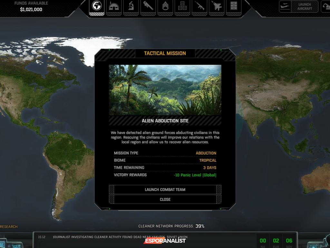The image size is (330, 248).
Task: Click the Research label on left edge
Action: pos(9,227)
